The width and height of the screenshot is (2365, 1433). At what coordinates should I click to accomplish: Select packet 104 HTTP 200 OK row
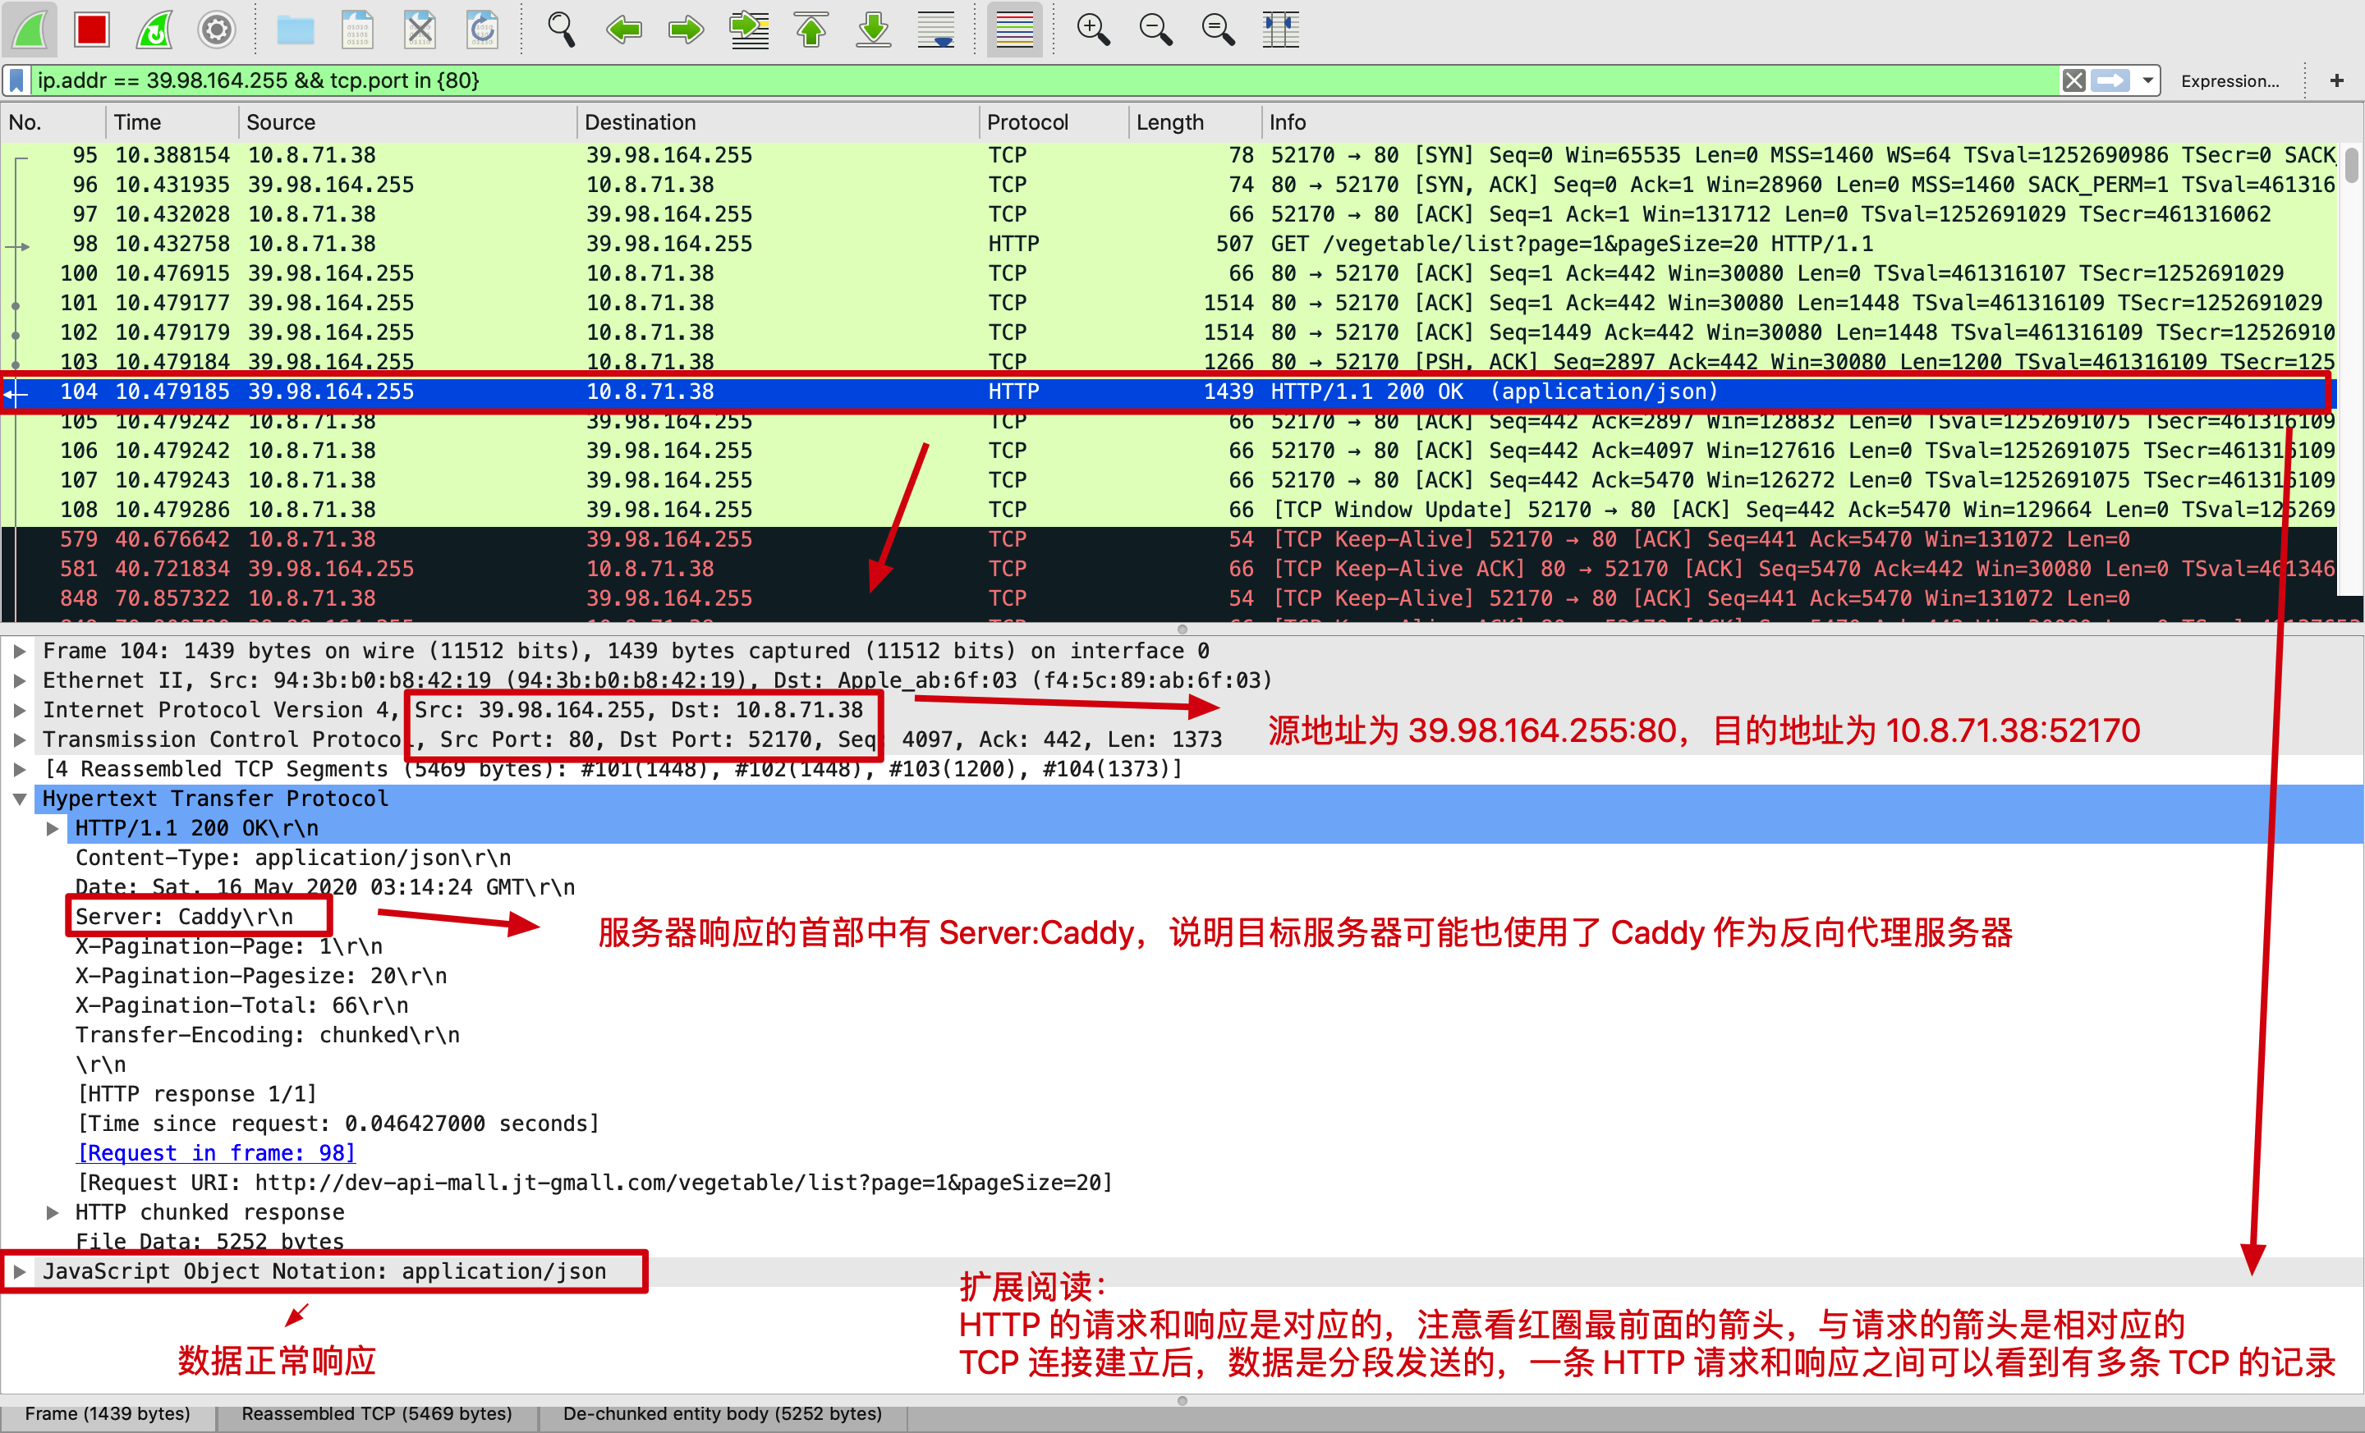(x=1169, y=391)
